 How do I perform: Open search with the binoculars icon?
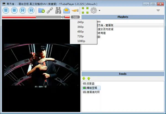click(x=58, y=10)
